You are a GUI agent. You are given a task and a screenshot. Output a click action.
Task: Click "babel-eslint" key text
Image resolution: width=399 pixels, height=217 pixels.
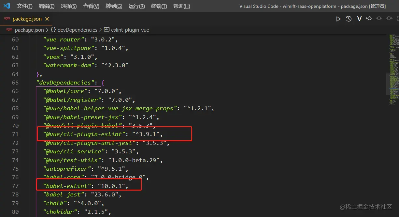pyautogui.click(x=67, y=186)
